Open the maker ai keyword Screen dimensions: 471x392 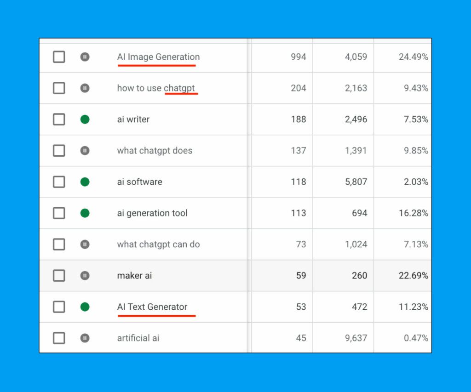pyautogui.click(x=134, y=276)
